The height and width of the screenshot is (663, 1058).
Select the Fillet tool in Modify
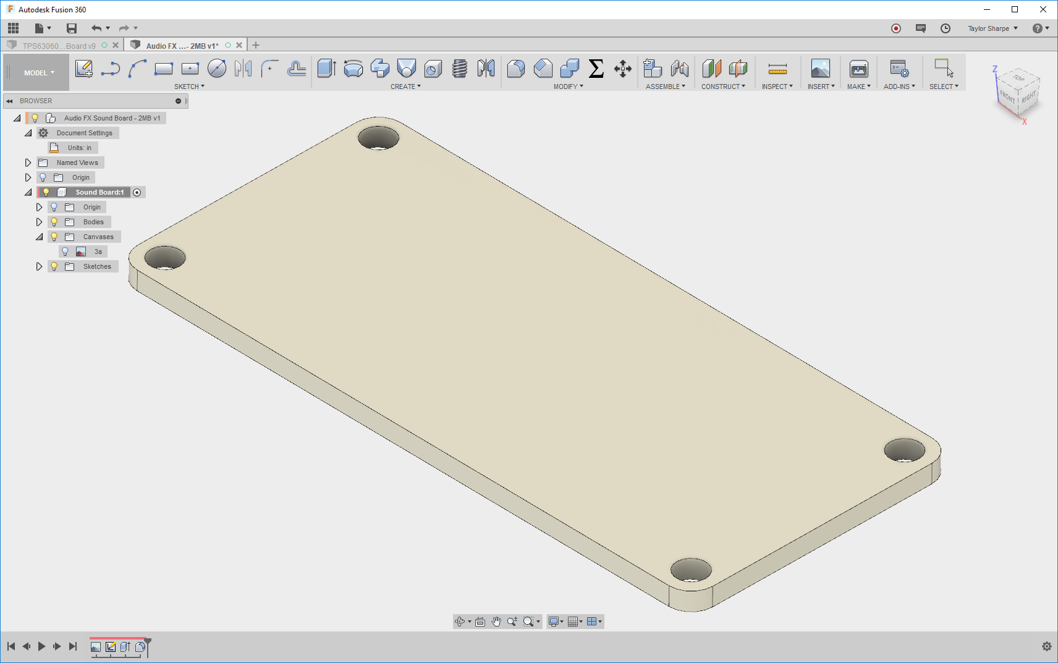pyautogui.click(x=515, y=69)
